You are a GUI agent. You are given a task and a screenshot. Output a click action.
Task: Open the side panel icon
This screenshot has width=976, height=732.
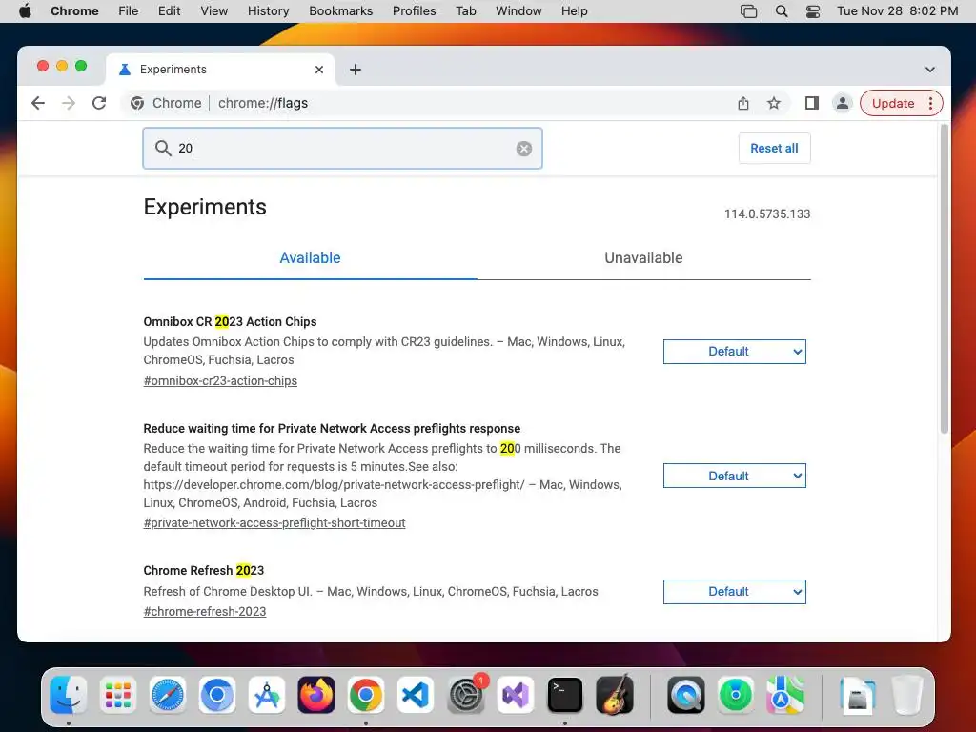(x=812, y=103)
